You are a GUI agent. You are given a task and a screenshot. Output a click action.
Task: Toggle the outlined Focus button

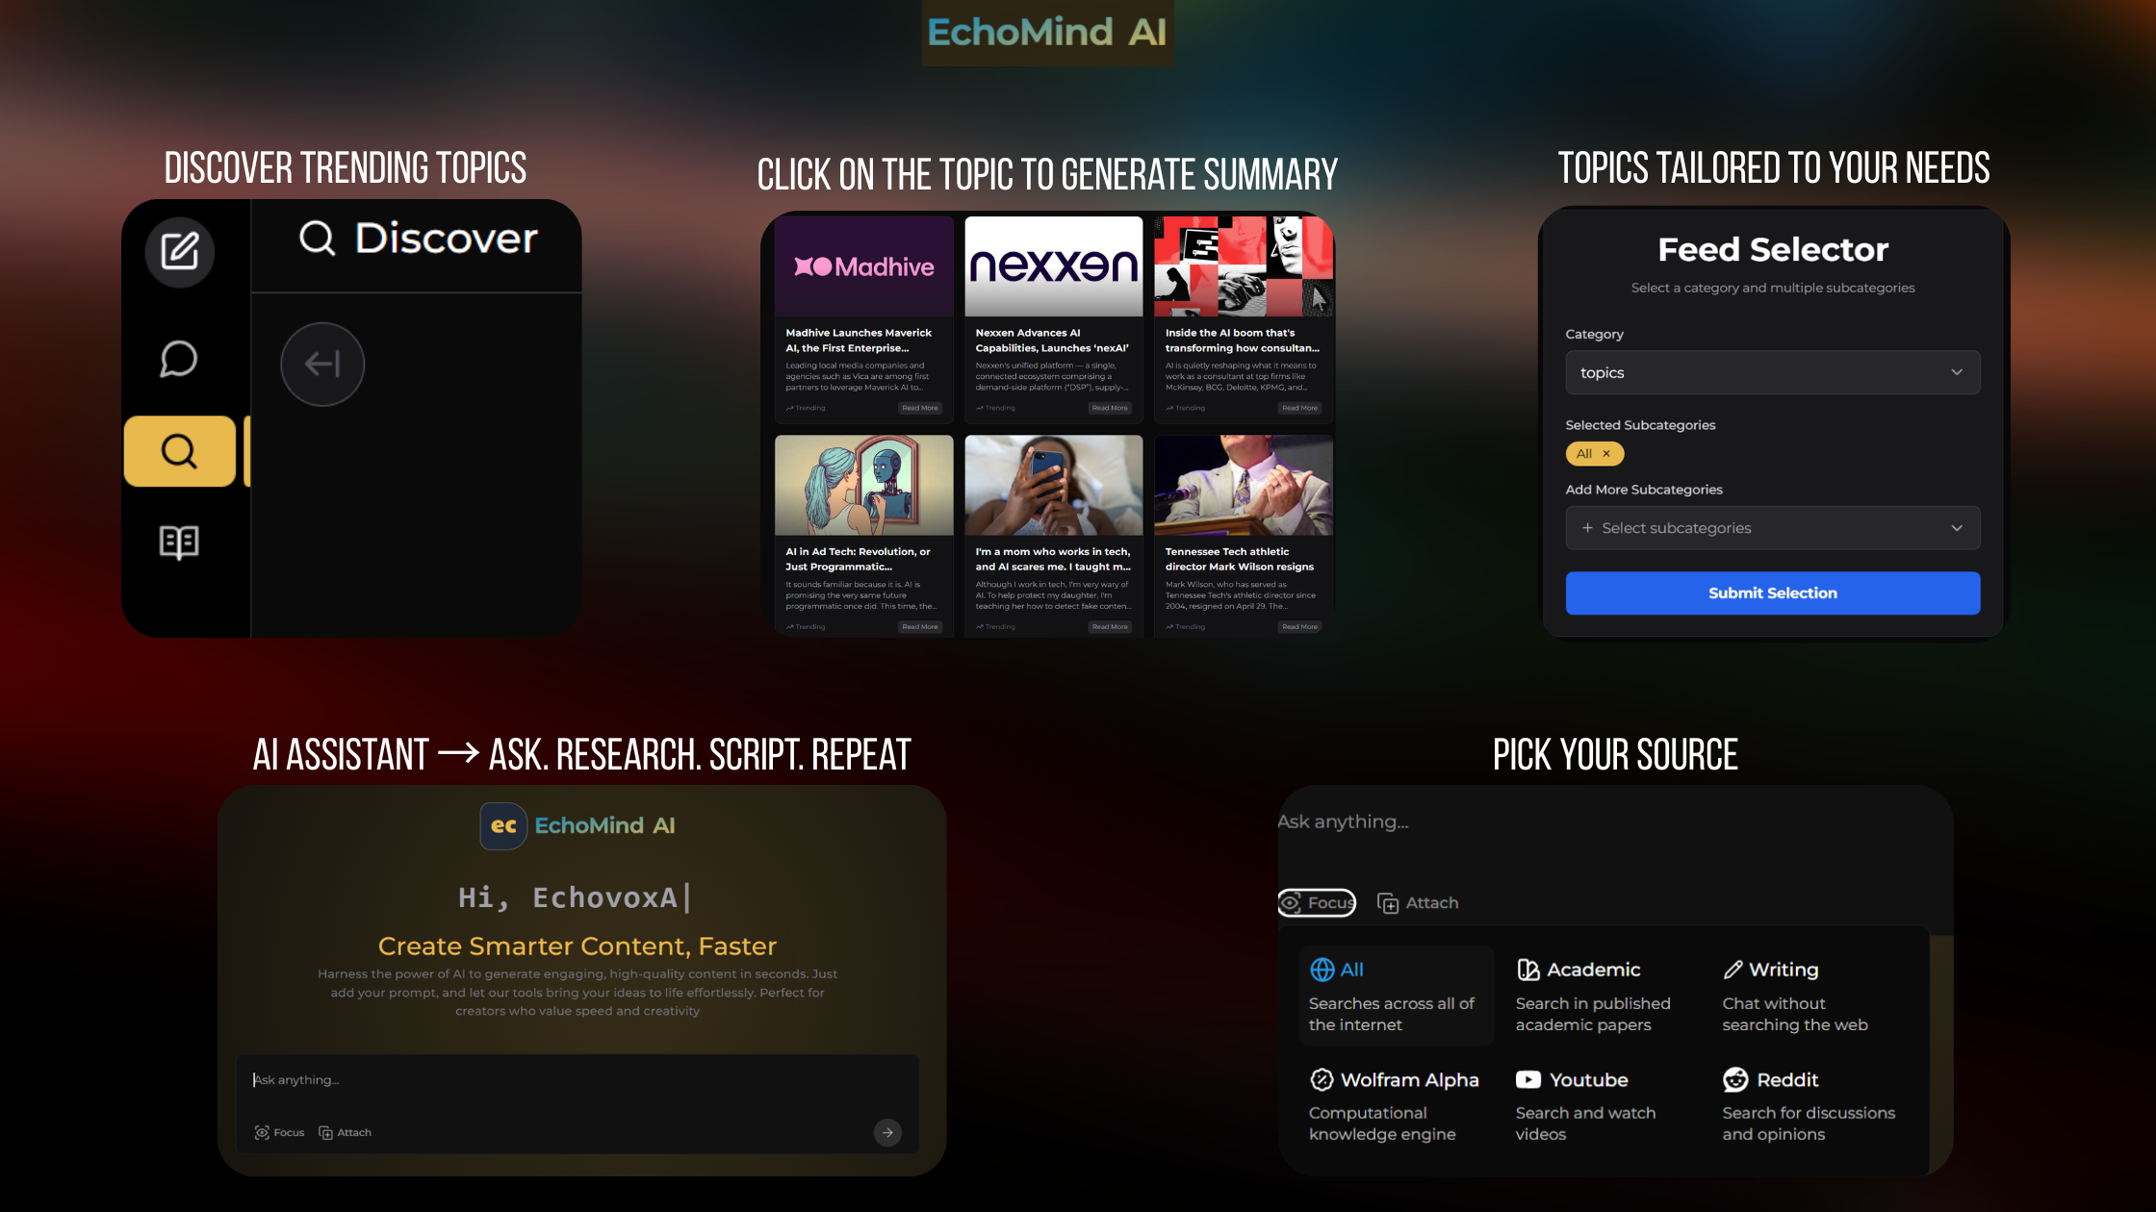[x=1317, y=902]
